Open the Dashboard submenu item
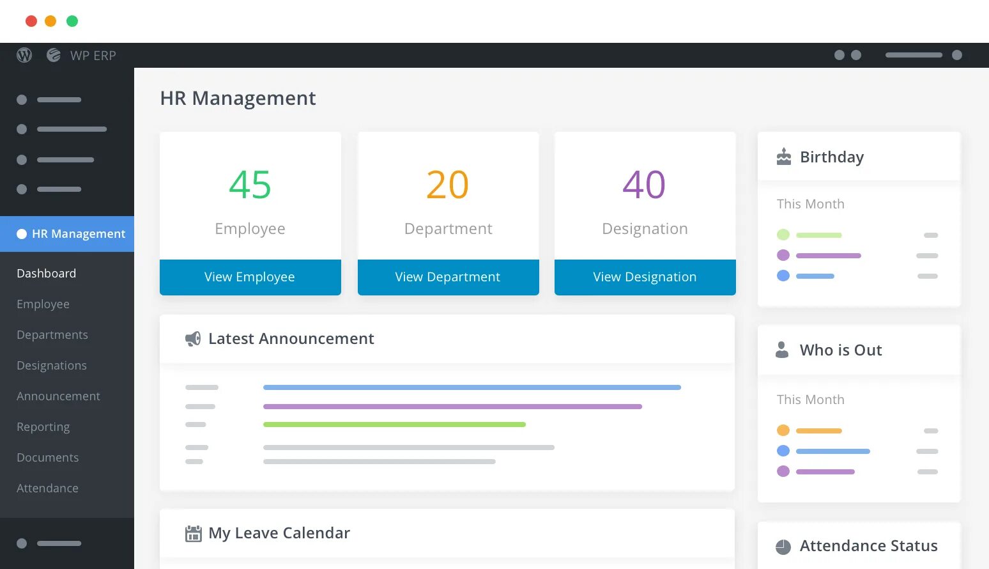This screenshot has width=989, height=569. [47, 274]
